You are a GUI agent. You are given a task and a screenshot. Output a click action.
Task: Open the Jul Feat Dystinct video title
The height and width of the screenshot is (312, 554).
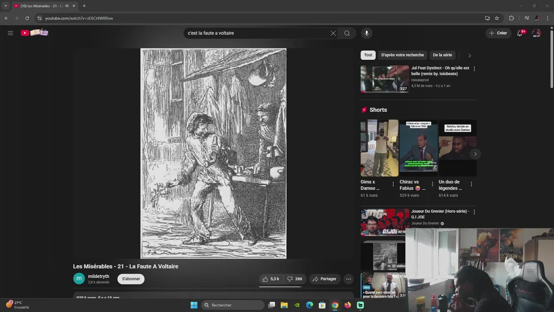(x=440, y=71)
